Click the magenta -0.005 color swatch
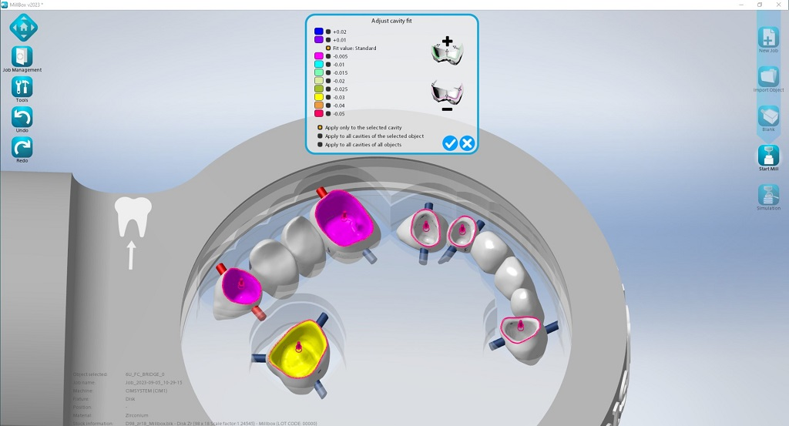 (x=318, y=56)
